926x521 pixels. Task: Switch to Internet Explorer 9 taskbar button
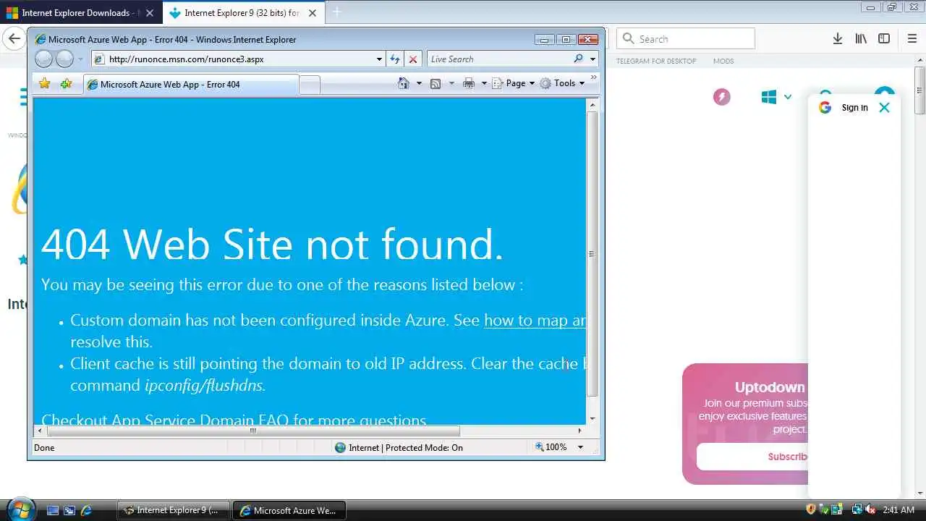(173, 510)
